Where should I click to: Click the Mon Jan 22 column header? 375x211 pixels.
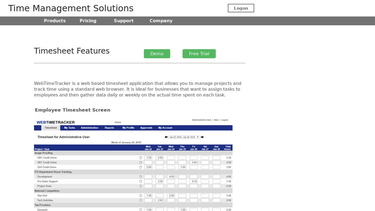[x=148, y=148]
